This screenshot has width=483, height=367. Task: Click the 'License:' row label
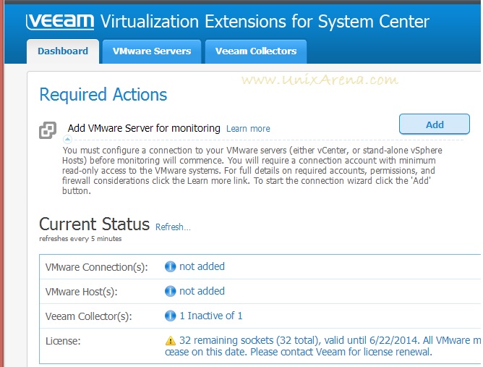click(63, 341)
